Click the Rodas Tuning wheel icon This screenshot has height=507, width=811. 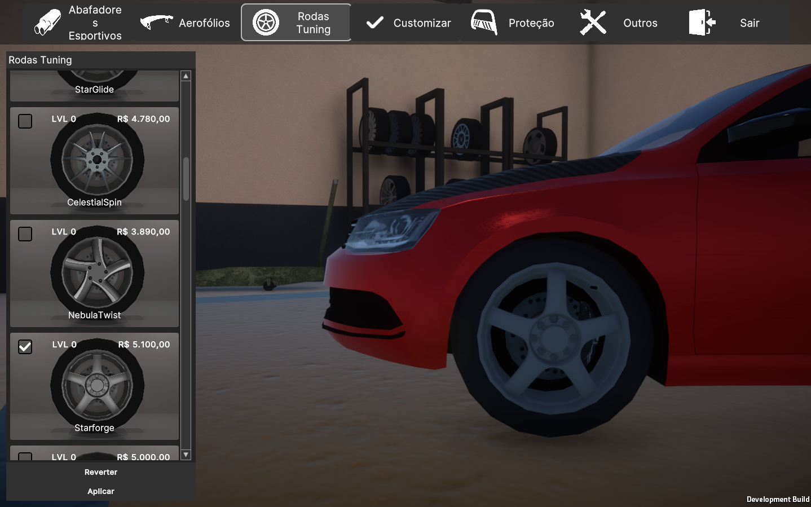pos(266,23)
